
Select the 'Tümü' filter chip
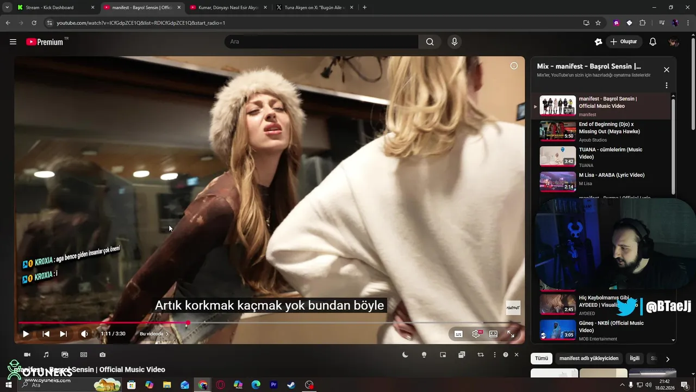click(x=542, y=358)
